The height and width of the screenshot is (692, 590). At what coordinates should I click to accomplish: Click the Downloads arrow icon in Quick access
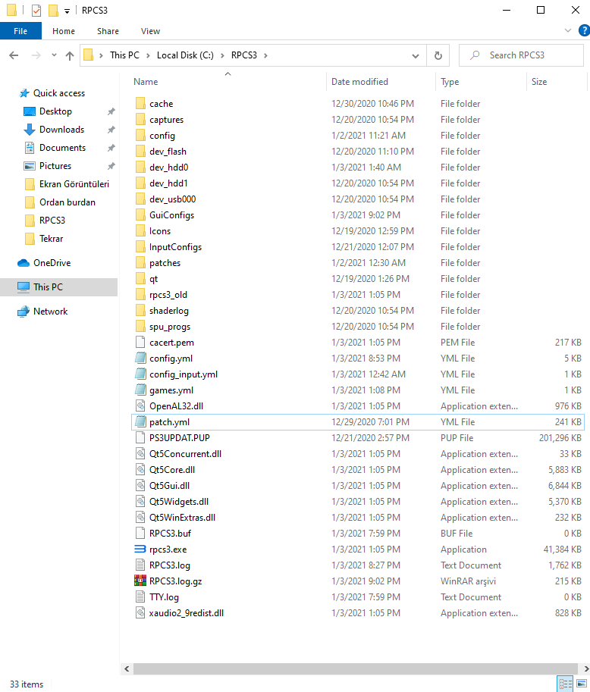pos(30,130)
